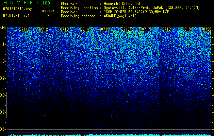Screen dimensions: 214x136
Task: Click the kHz axis unit label
Action: click(3, 28)
